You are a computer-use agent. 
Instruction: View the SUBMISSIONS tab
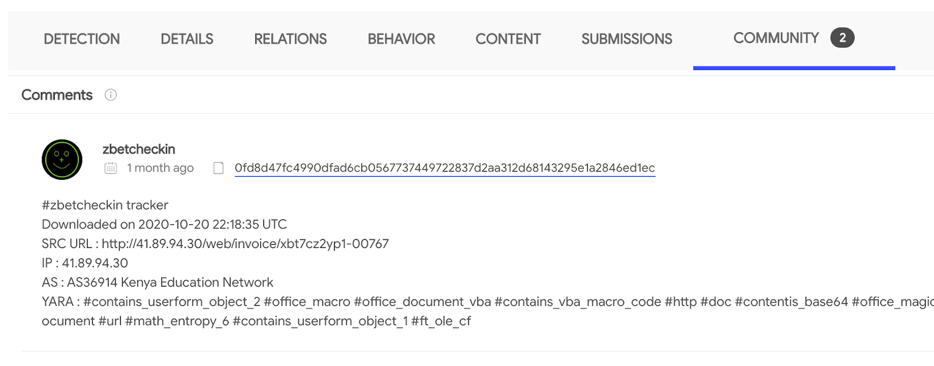click(x=626, y=39)
